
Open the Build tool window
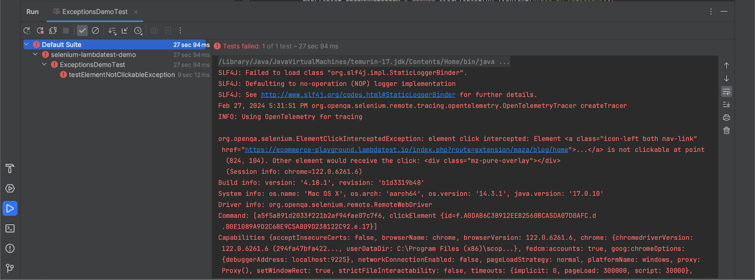coord(10,169)
